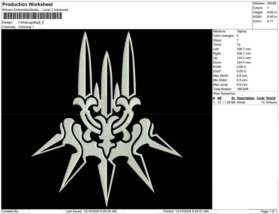Click the Brand column header
Viewport: 279px width, 214px height.
click(x=271, y=98)
